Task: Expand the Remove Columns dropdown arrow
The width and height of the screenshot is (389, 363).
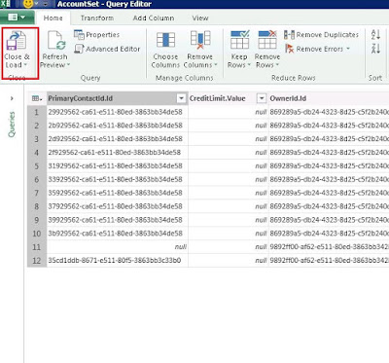Action: (216, 65)
